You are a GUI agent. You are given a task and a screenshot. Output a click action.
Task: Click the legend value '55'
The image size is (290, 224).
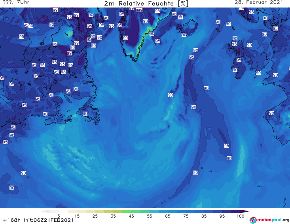[150, 216]
